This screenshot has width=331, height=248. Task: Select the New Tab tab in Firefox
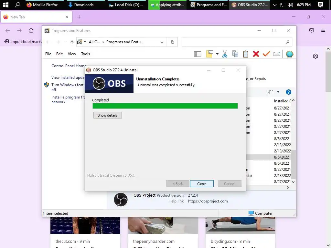[36, 17]
